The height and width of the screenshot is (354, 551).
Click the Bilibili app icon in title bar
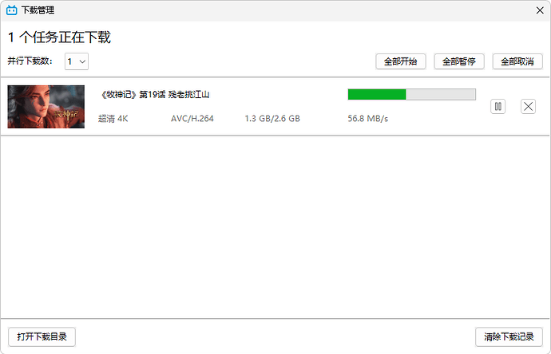click(x=11, y=11)
